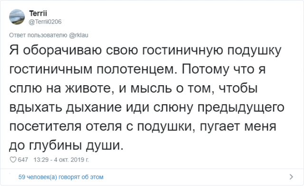Open the Terrii display name profile
Viewport: 304px width, 186px height.
coord(38,13)
